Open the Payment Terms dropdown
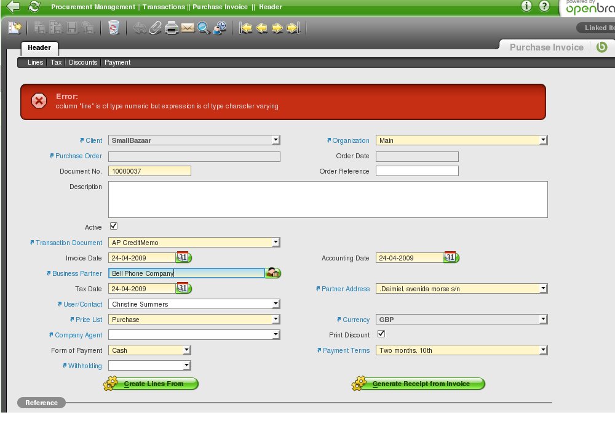 tap(542, 350)
